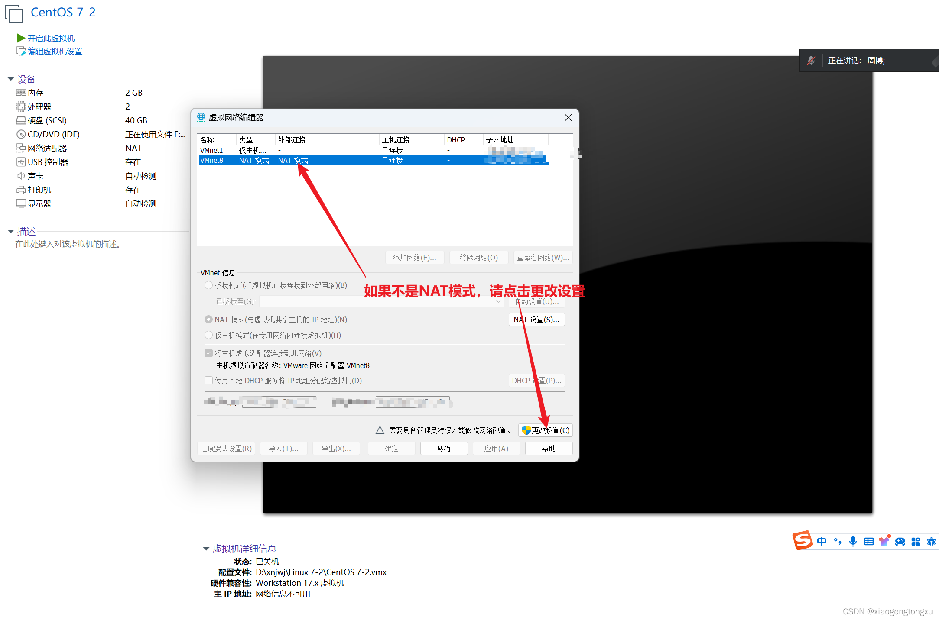Click the 子网地址 column header

tap(516, 140)
